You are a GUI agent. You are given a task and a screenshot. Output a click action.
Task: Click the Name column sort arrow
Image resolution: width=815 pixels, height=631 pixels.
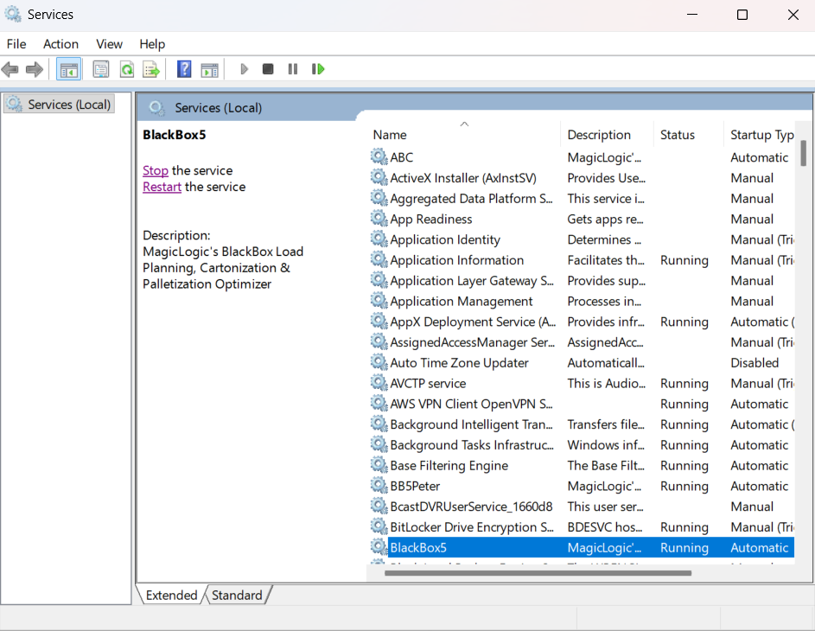click(x=464, y=124)
